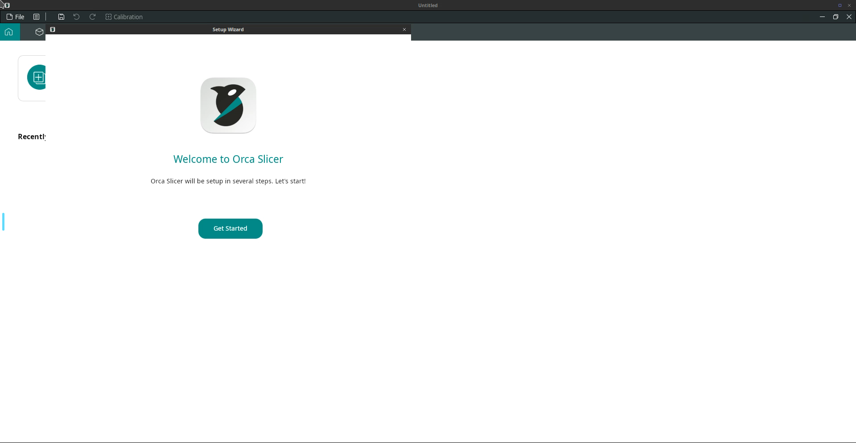Click the Get Started button
The height and width of the screenshot is (443, 856).
click(230, 228)
